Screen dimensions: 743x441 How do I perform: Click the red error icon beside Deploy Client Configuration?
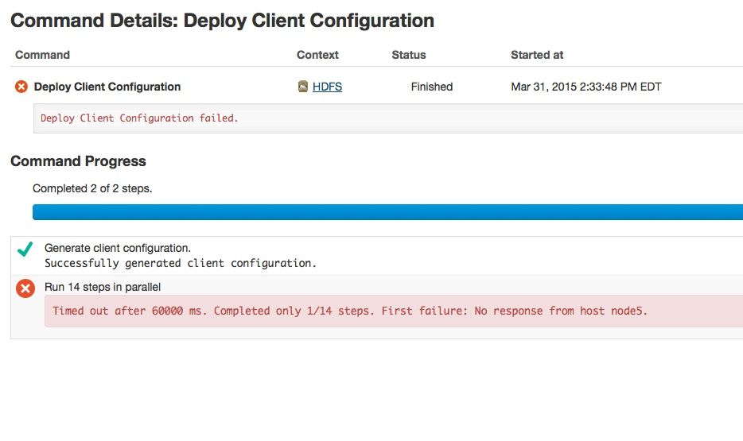21,87
